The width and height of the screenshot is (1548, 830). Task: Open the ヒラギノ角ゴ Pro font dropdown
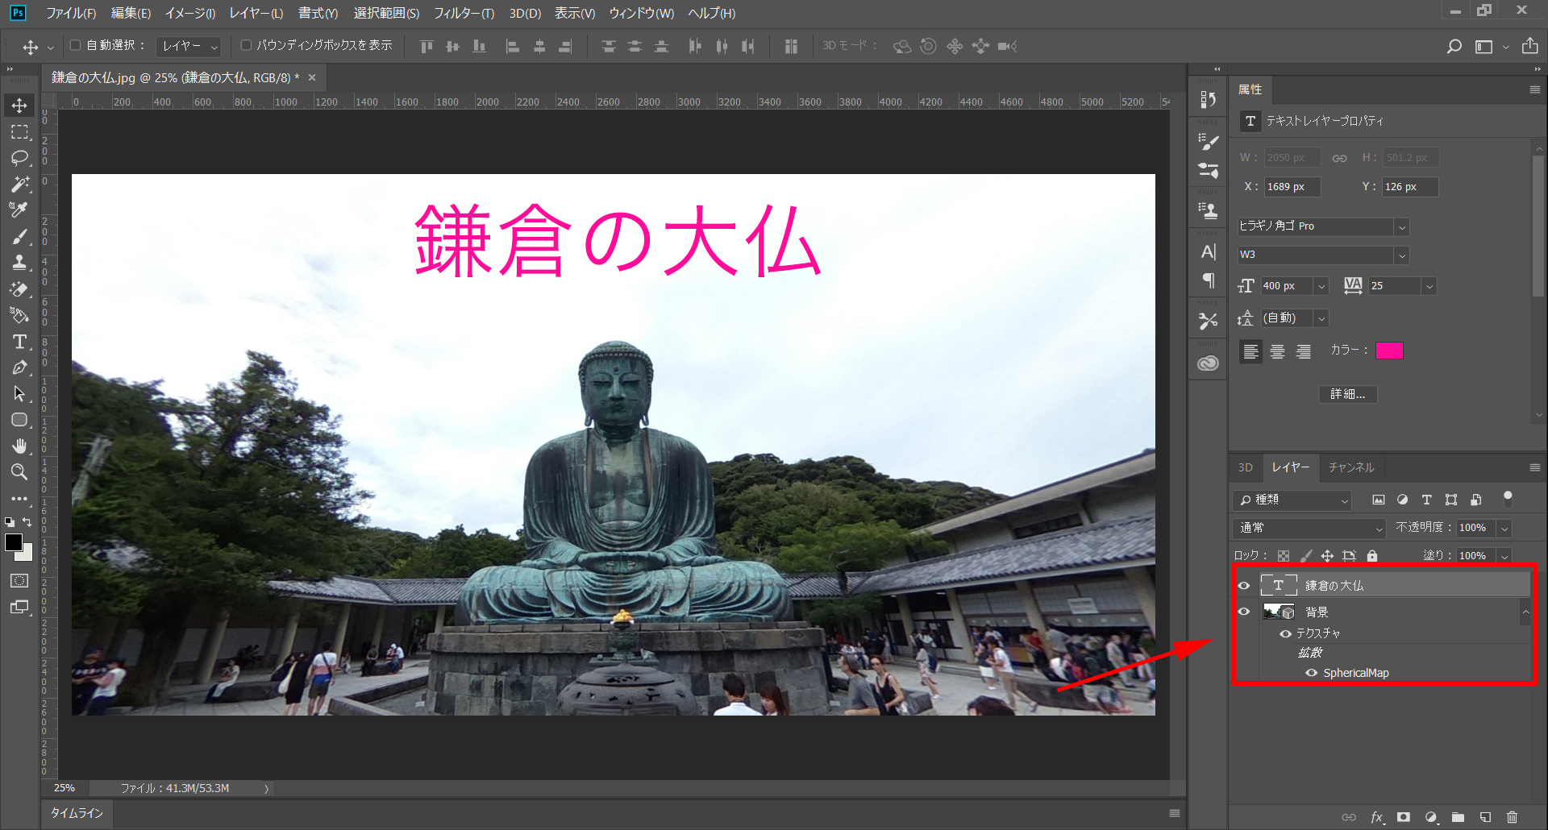coord(1401,226)
